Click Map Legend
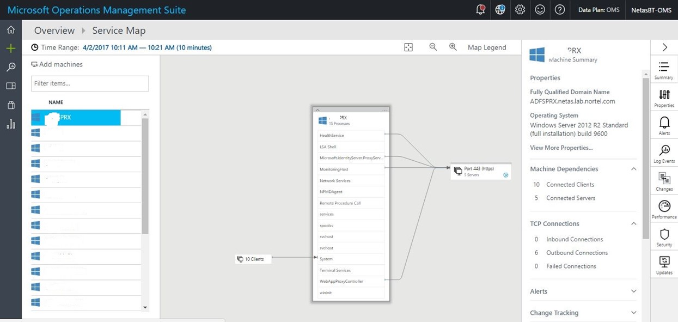The image size is (678, 322). [x=487, y=47]
